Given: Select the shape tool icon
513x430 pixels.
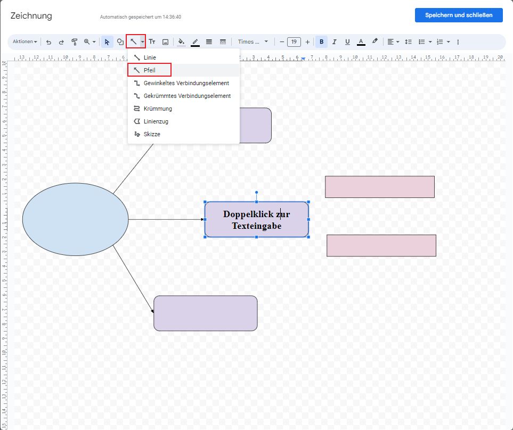Looking at the screenshot, I should pos(120,42).
